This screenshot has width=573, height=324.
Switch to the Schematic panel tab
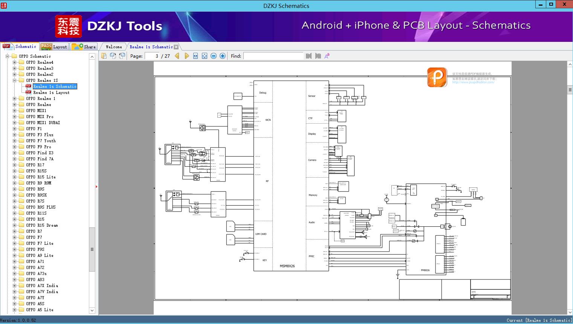point(20,46)
